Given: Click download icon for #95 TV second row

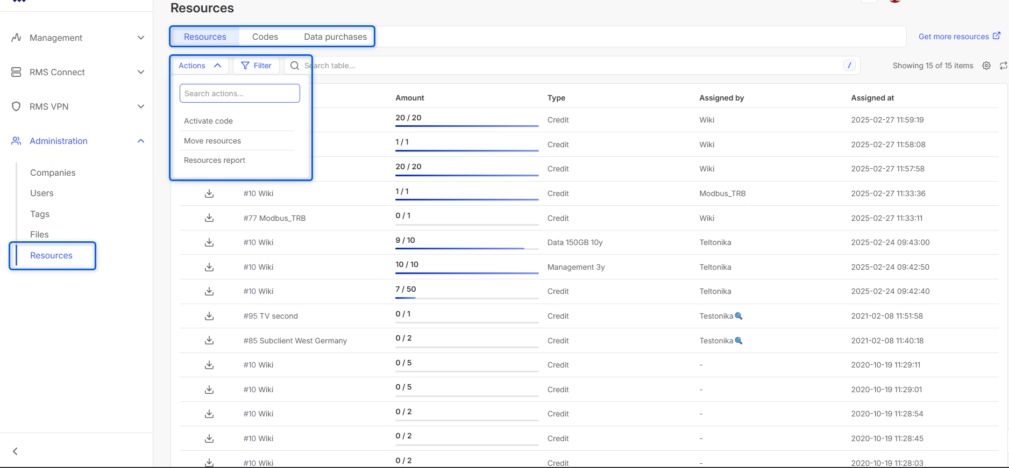Looking at the screenshot, I should click(209, 316).
